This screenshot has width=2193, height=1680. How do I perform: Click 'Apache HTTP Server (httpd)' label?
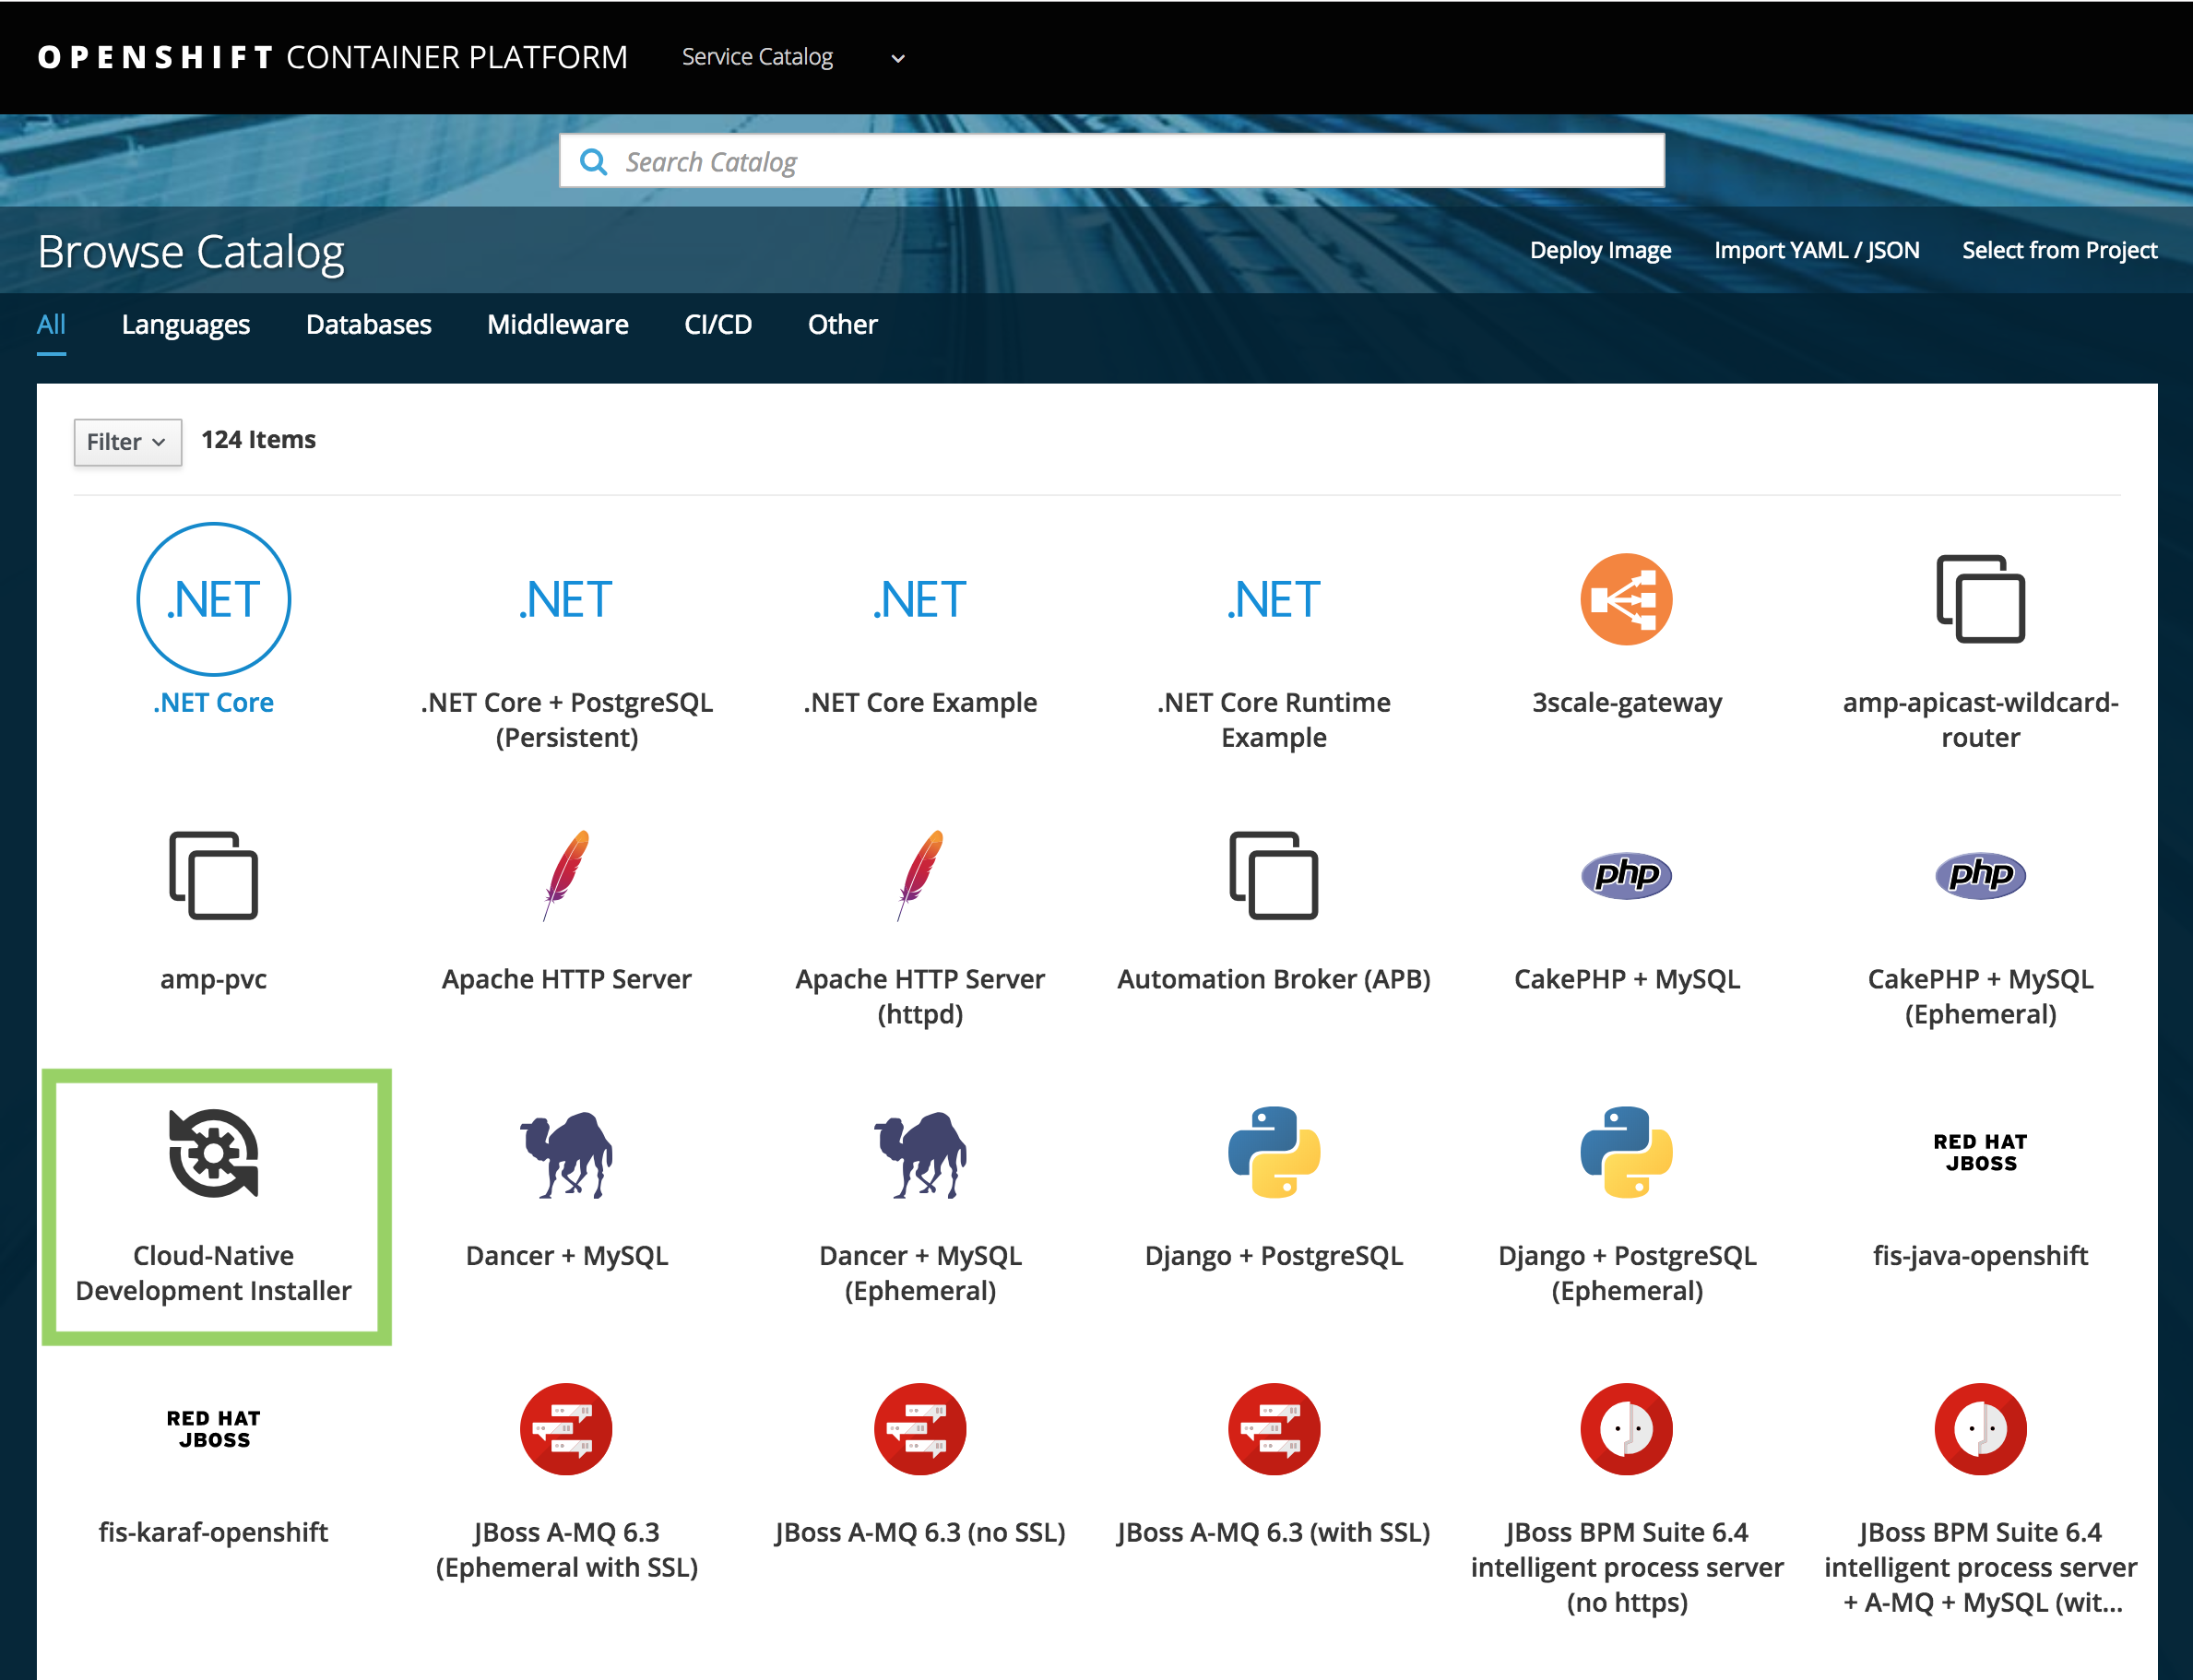point(920,995)
